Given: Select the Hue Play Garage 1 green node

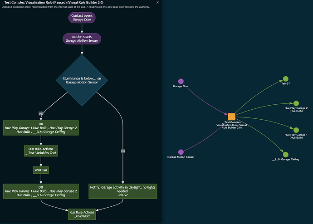Looking at the screenshot, I should coord(296,130).
